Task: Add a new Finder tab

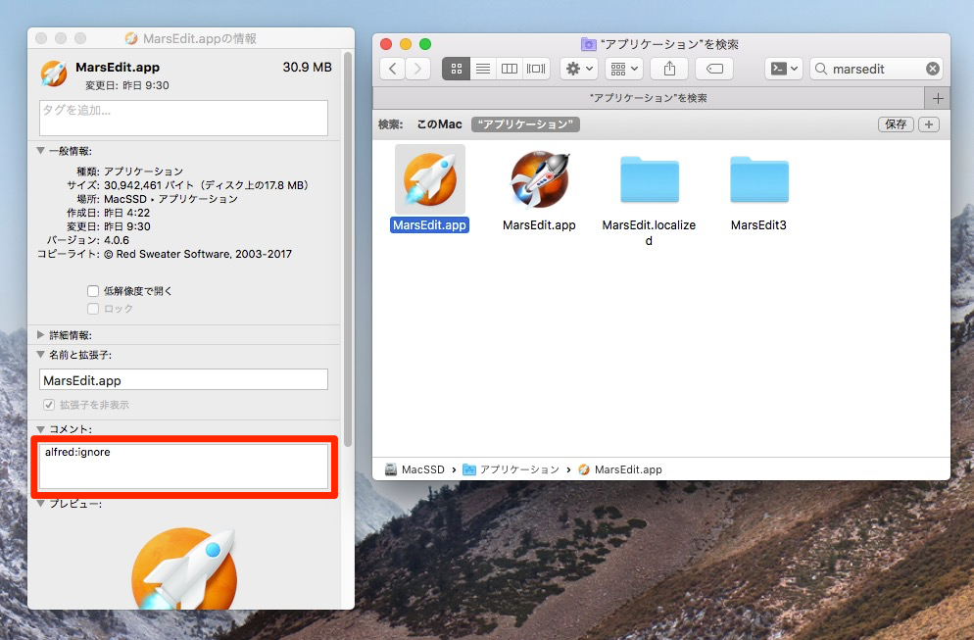Action: 938,98
